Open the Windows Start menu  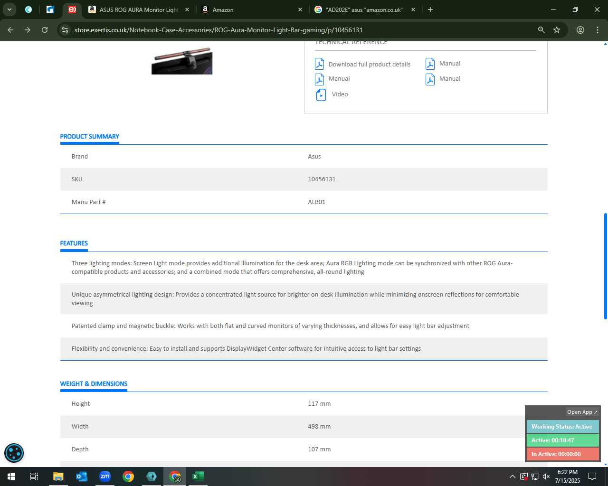[11, 477]
